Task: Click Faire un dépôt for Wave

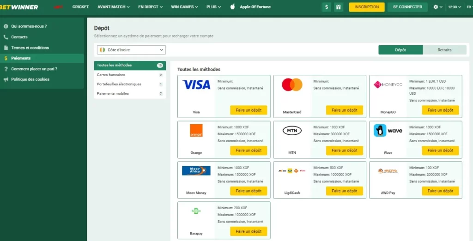Action: 440,151
